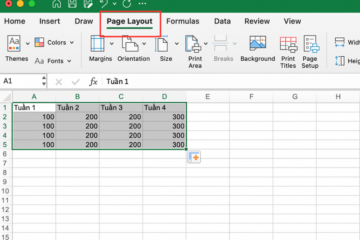The width and height of the screenshot is (360, 240).
Task: Open the Page Setup icon
Action: click(x=311, y=44)
